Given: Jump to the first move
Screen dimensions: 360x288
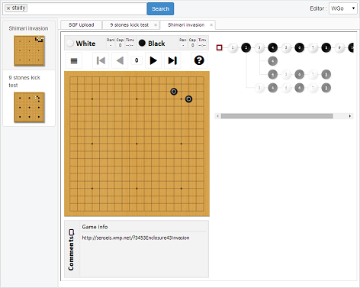Looking at the screenshot, I should point(101,60).
